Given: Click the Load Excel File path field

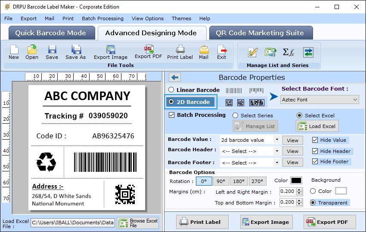Looking at the screenshot, I should pos(73,223).
